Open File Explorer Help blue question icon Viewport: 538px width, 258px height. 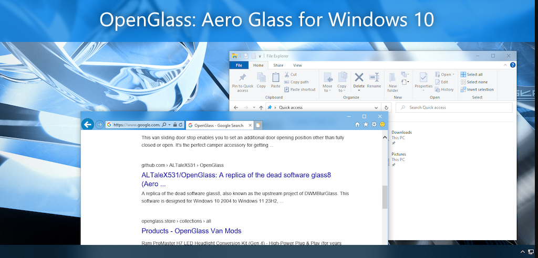[513, 65]
